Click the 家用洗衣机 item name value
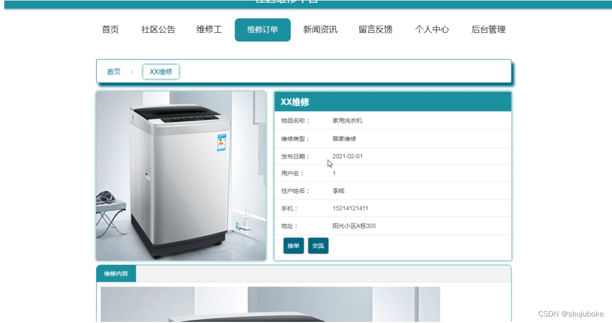Screen dimensions: 612x323 point(347,121)
